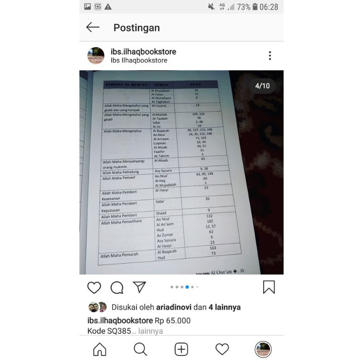This screenshot has width=363, height=363.
Task: View likers via 4 lainnya
Action: click(225, 307)
